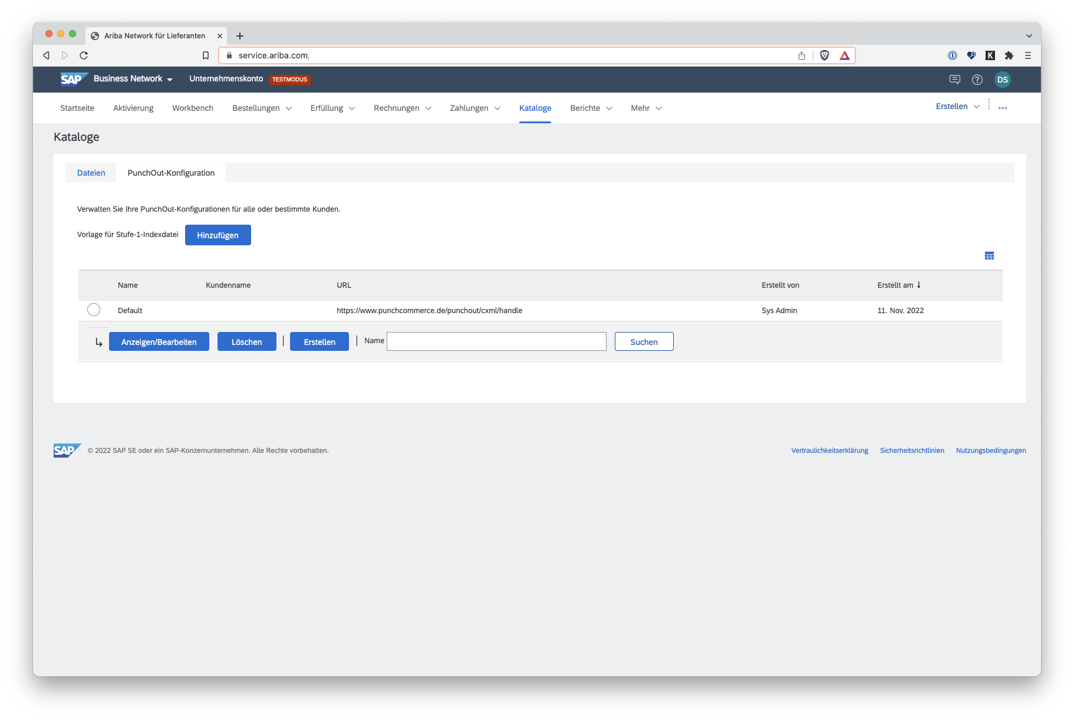Image resolution: width=1074 pixels, height=720 pixels.
Task: Click the heart extension icon
Action: [x=971, y=55]
